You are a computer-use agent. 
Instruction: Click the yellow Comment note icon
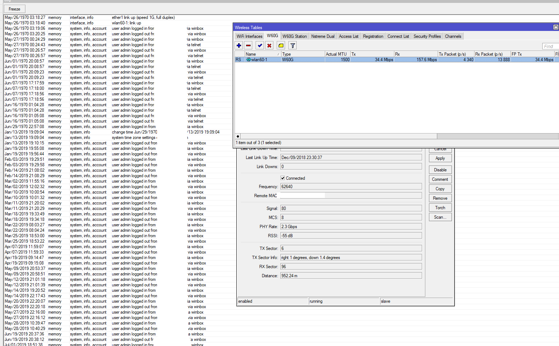point(281,45)
